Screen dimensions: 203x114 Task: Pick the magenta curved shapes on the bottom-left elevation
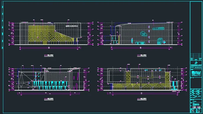tap(76, 81)
